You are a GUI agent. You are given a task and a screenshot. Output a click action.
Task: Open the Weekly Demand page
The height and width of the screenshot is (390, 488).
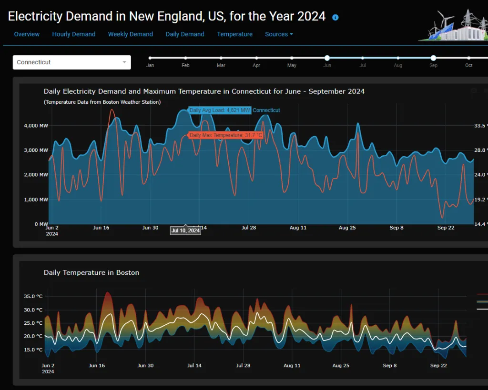click(x=130, y=34)
